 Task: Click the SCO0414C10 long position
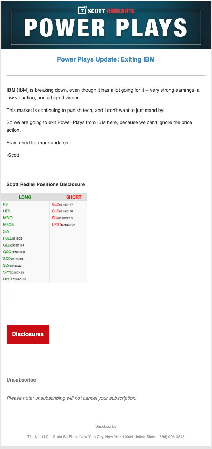pos(13,259)
